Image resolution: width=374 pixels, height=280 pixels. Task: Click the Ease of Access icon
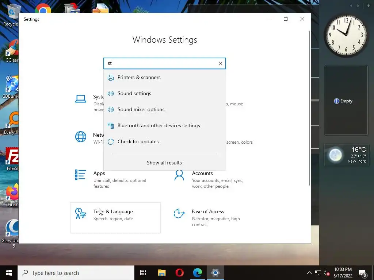coord(179,213)
